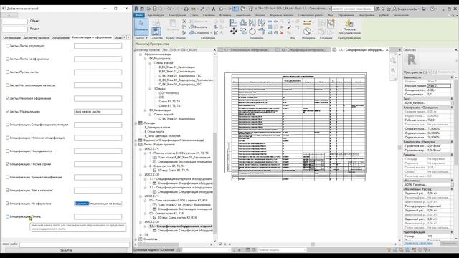Click the Save icon in quick access toolbar
The width and height of the screenshot is (459, 258).
pos(155,9)
